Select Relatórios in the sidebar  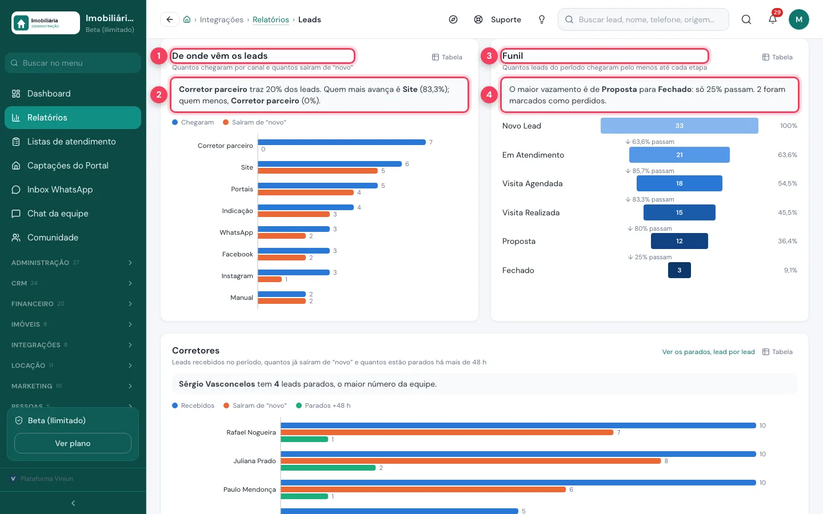[73, 118]
